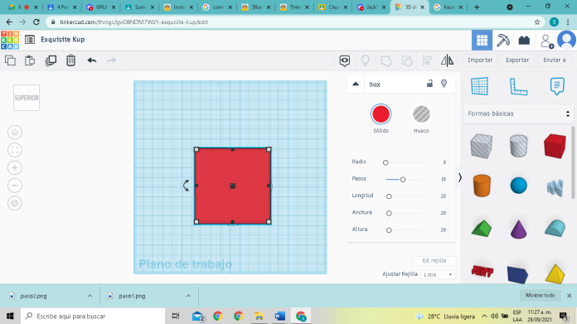Viewport: 577px width, 324px height.
Task: Zoom out with the minus button
Action: point(15,186)
